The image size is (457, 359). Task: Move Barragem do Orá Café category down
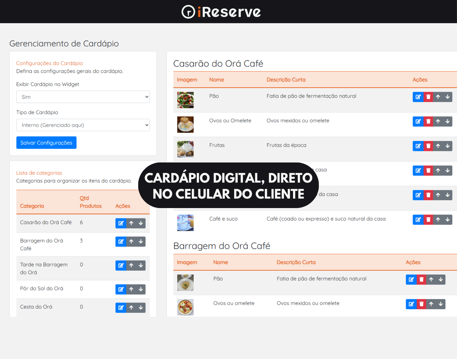tap(141, 242)
